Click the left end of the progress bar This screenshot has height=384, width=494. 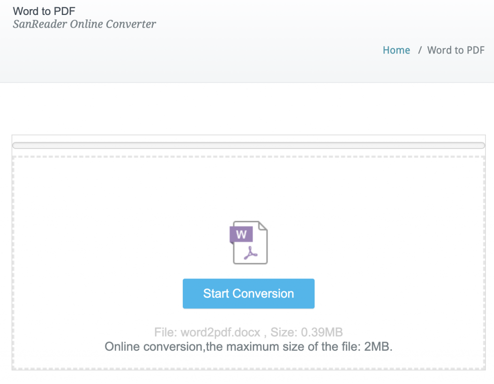(x=16, y=145)
